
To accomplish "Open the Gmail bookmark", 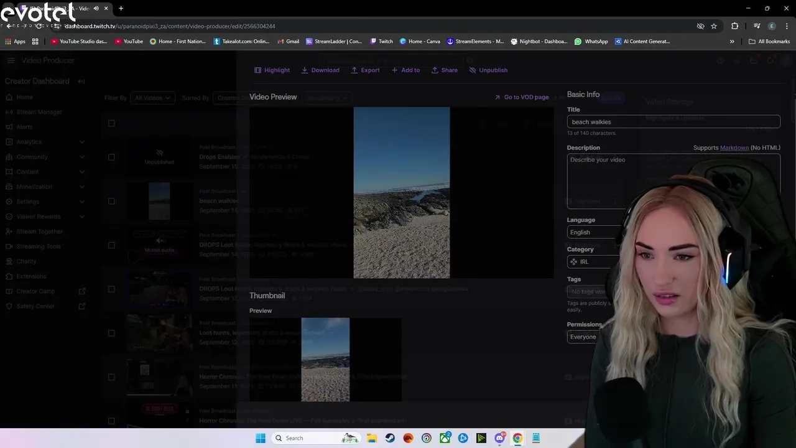I will tap(288, 42).
